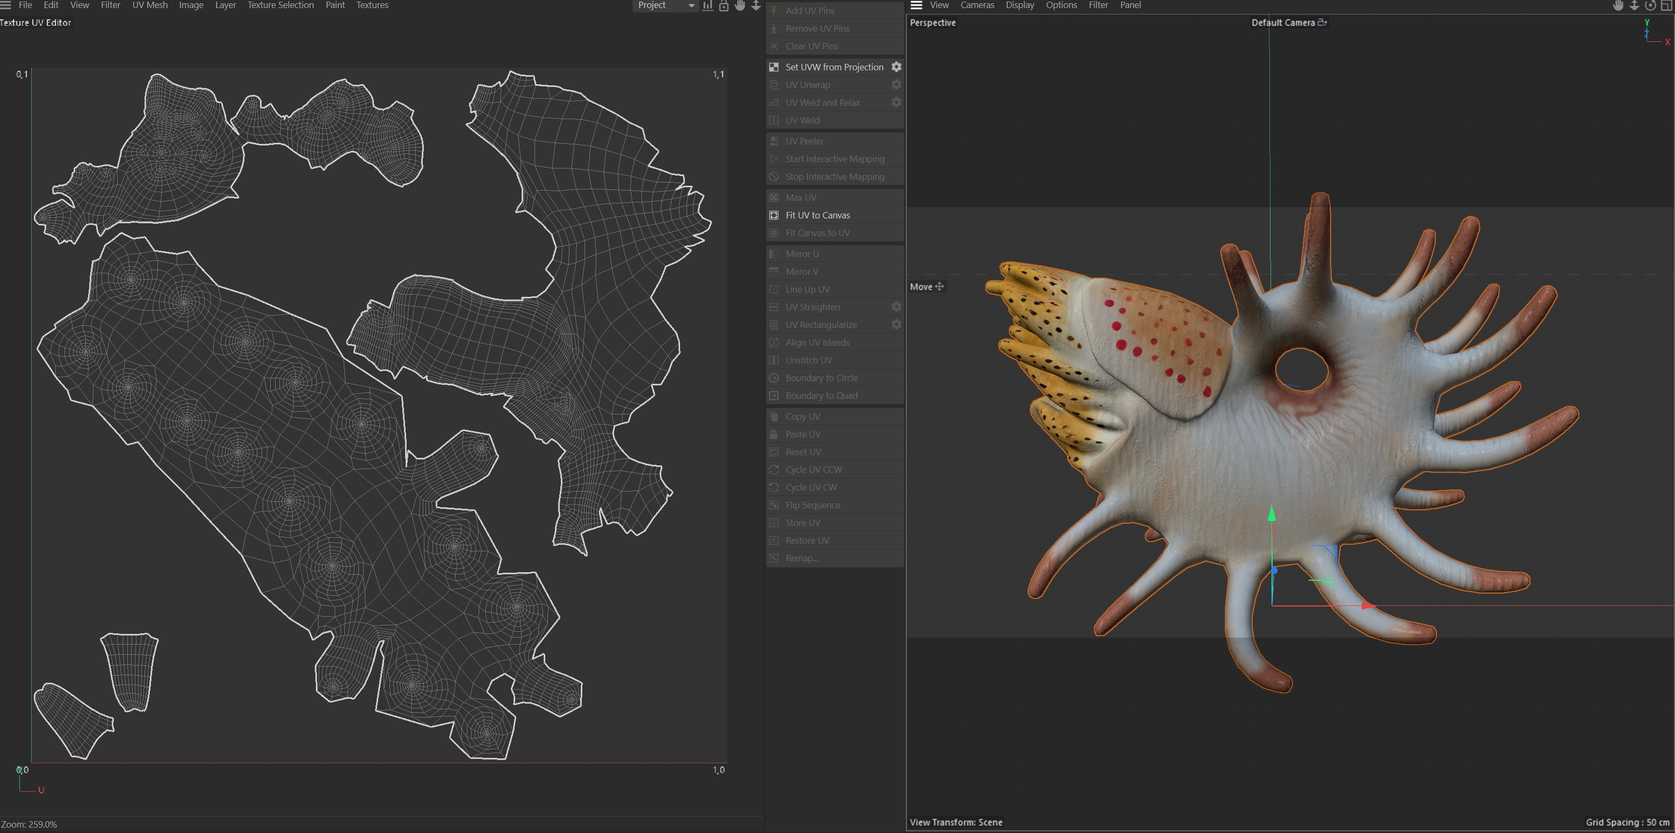Click the green Y axis arrow handle
1675x833 pixels.
tap(1272, 515)
